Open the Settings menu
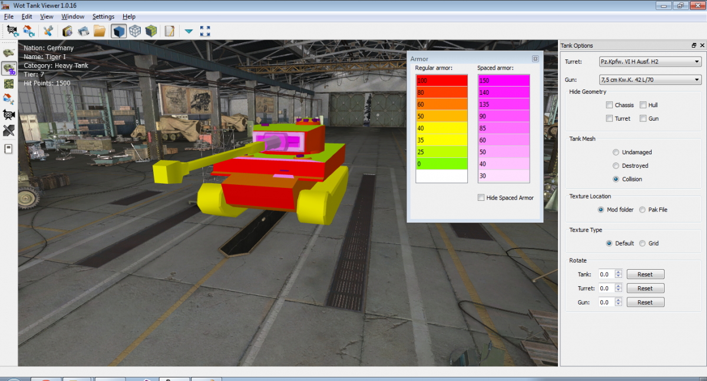Viewport: 707px width, 381px height. (x=103, y=16)
